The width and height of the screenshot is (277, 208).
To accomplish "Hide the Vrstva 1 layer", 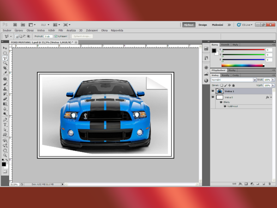I will (x=213, y=92).
